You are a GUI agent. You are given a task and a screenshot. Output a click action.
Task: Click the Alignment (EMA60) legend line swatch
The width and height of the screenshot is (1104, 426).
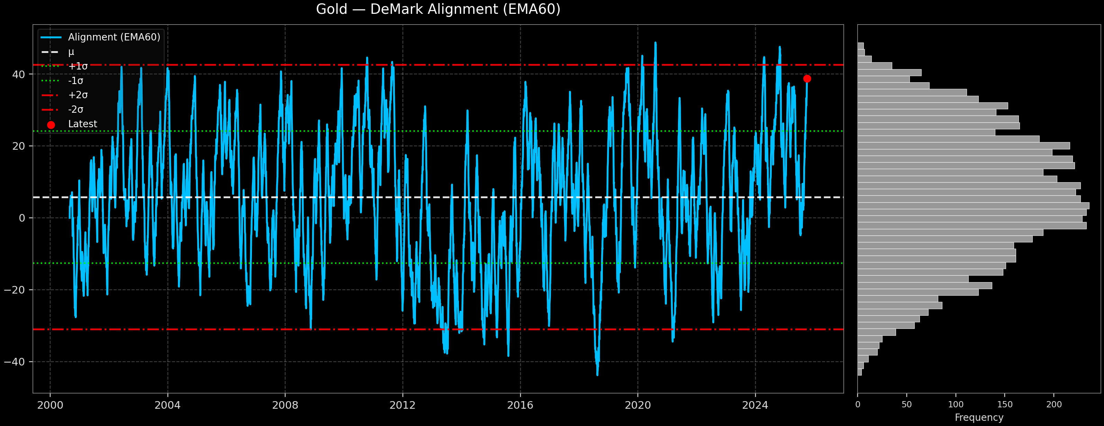[x=51, y=38]
